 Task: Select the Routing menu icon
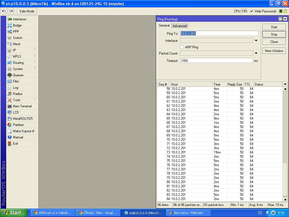(x=10, y=63)
